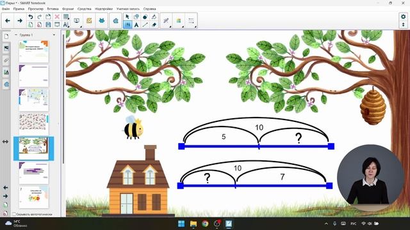Screen dimensions: 410x230
Task: Click the blue cat monster activity icon
Action: tap(102, 20)
